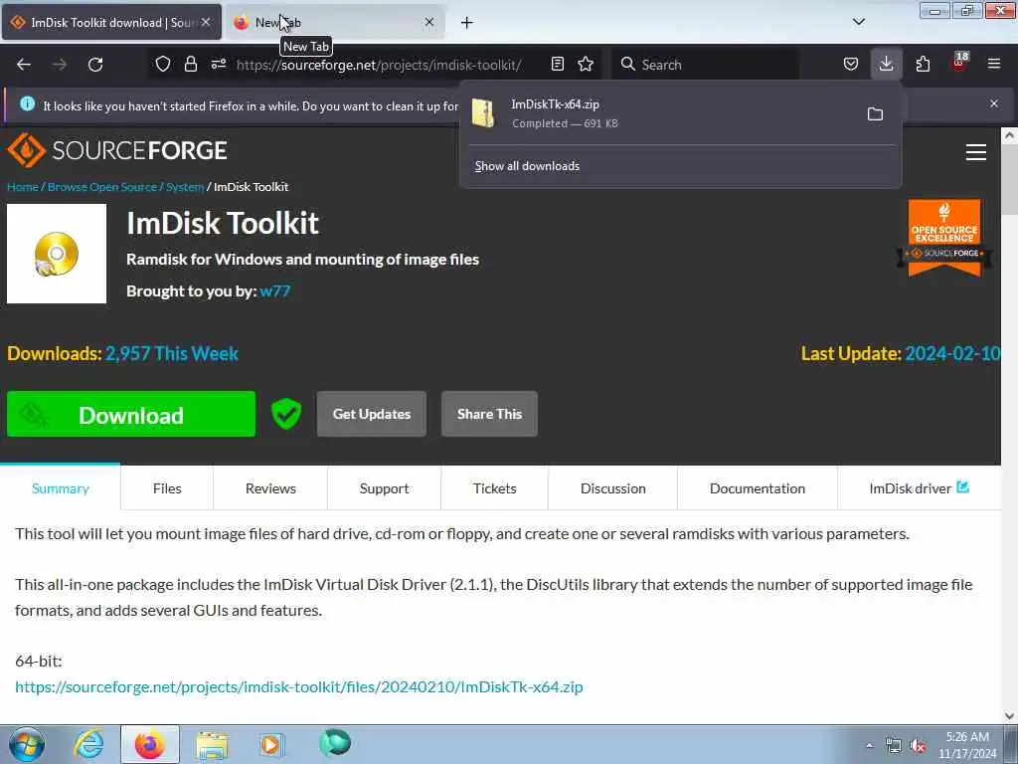This screenshot has height=764, width=1018.
Task: Open site permissions icon in address bar
Action: point(219,64)
